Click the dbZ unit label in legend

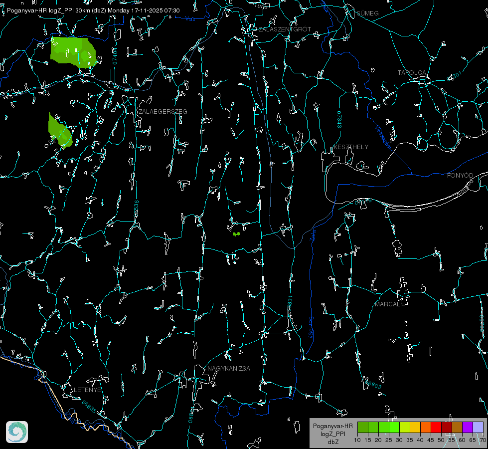click(x=332, y=442)
